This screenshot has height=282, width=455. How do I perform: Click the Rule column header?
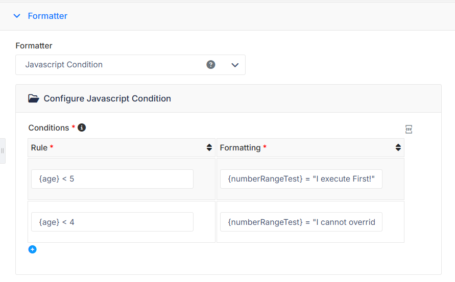click(x=122, y=147)
